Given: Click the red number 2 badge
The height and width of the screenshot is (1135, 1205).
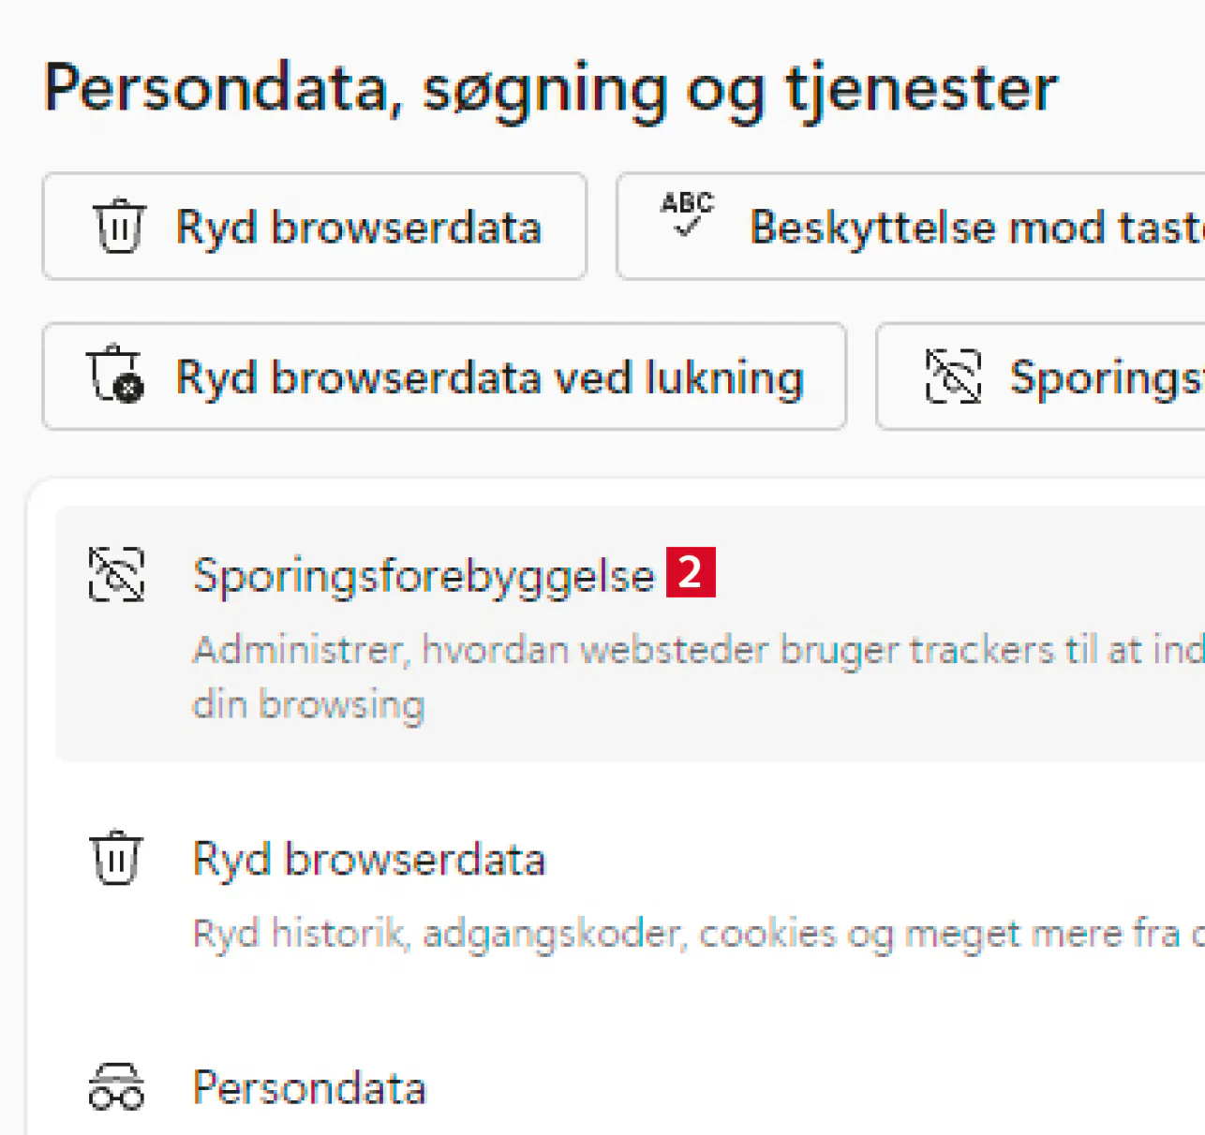Looking at the screenshot, I should tap(691, 572).
